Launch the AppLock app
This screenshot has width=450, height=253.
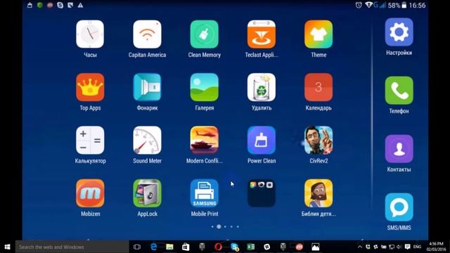[147, 193]
